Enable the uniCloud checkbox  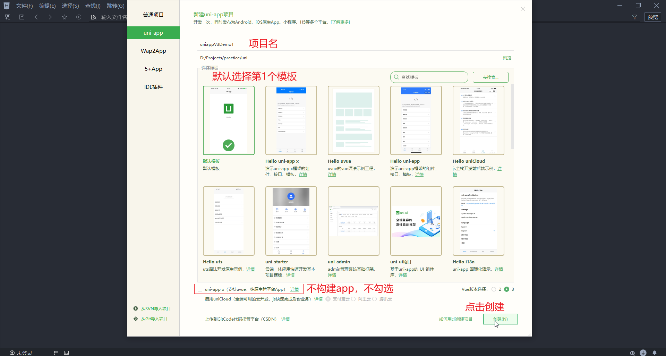click(x=200, y=299)
